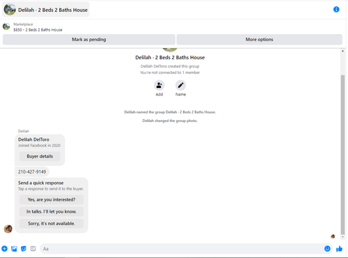Click the house listing photo in header
Viewport: 348px width, 258px height.
click(x=10, y=10)
